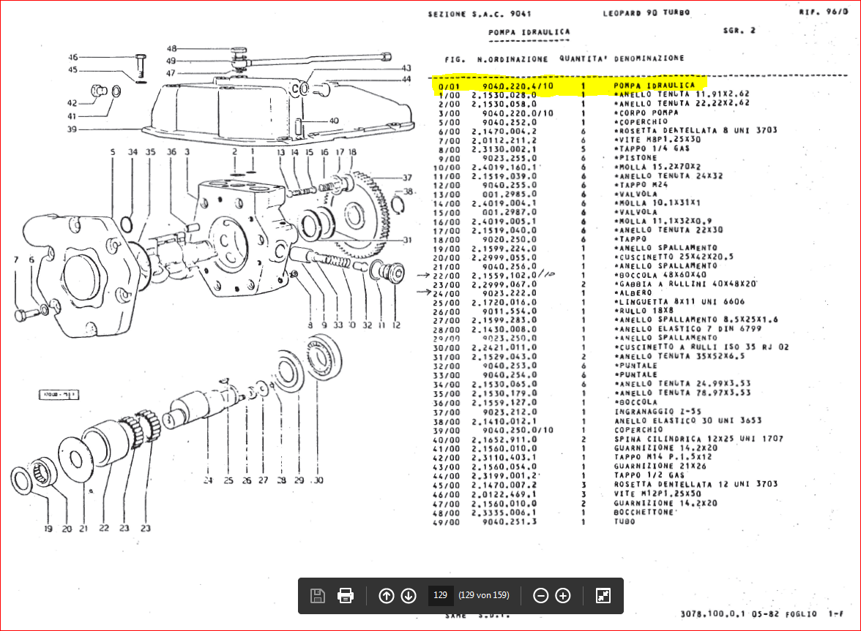Go to next page with down arrow
Viewport: 861px width, 631px height.
click(x=409, y=595)
